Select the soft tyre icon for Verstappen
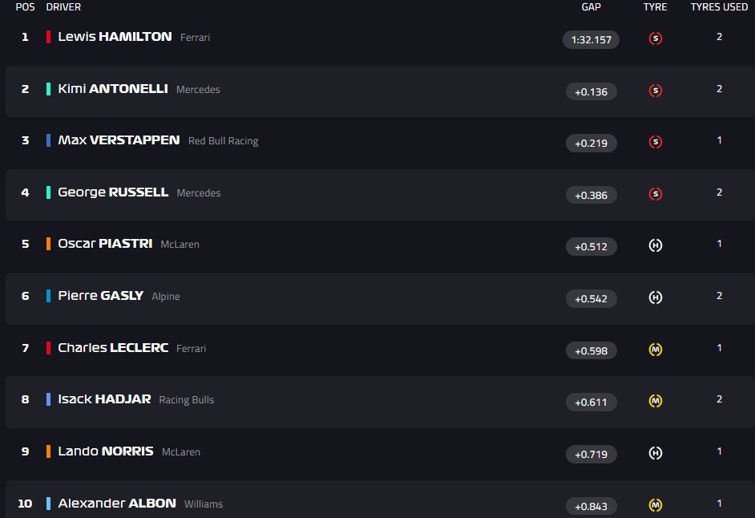755x518 pixels. click(x=655, y=142)
